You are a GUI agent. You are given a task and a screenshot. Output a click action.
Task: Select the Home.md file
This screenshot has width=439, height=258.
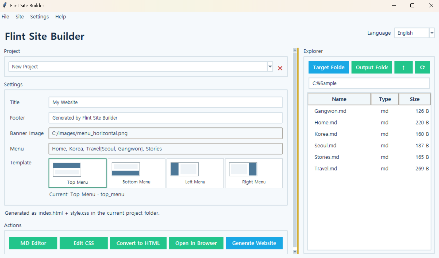369,122
